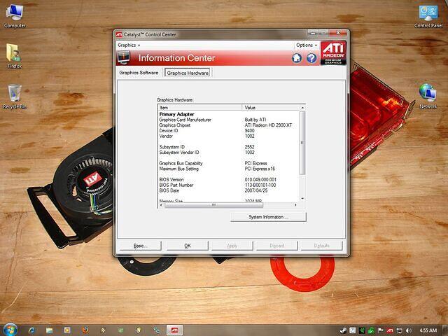448x336 pixels.
Task: Open the network status tray icon
Action: (399, 330)
